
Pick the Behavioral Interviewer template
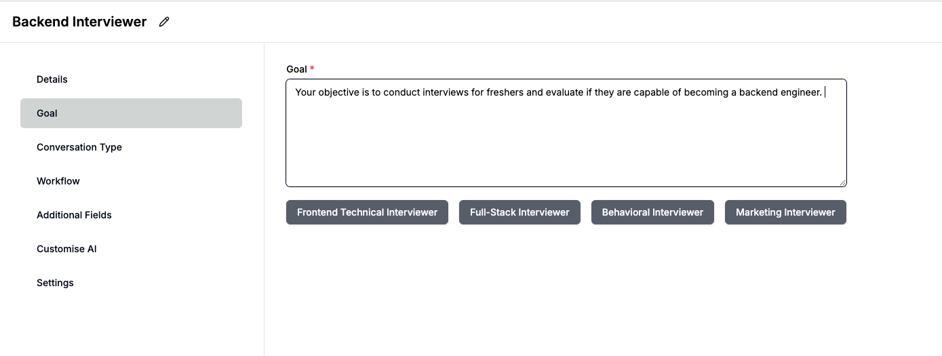pyautogui.click(x=652, y=212)
